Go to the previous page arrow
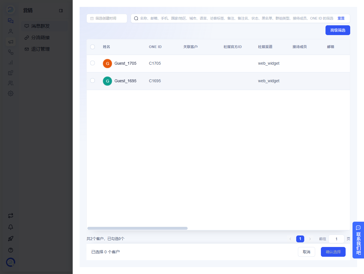This screenshot has width=364, height=274. click(x=290, y=239)
